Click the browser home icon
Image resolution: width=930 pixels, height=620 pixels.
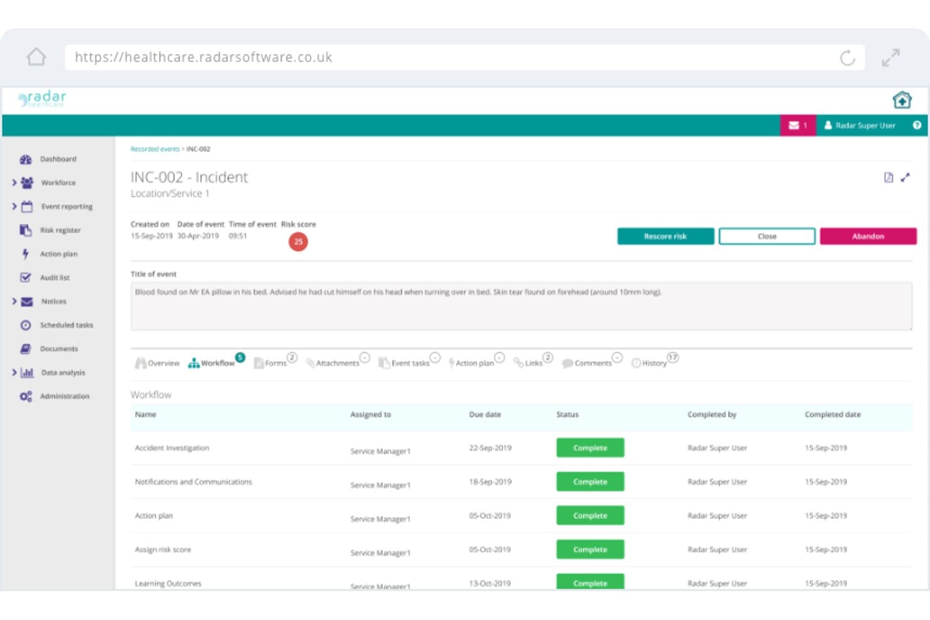pyautogui.click(x=36, y=57)
